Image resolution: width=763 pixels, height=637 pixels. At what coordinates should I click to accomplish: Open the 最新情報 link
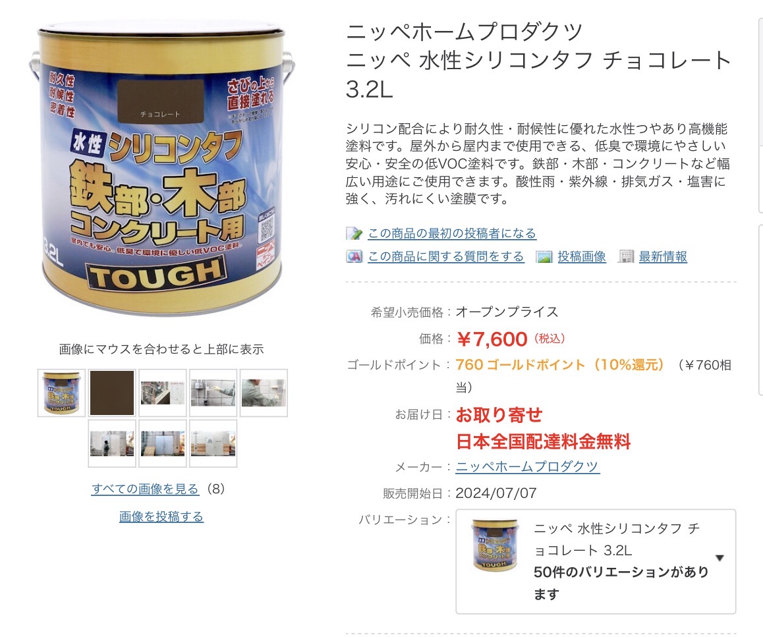(x=663, y=256)
